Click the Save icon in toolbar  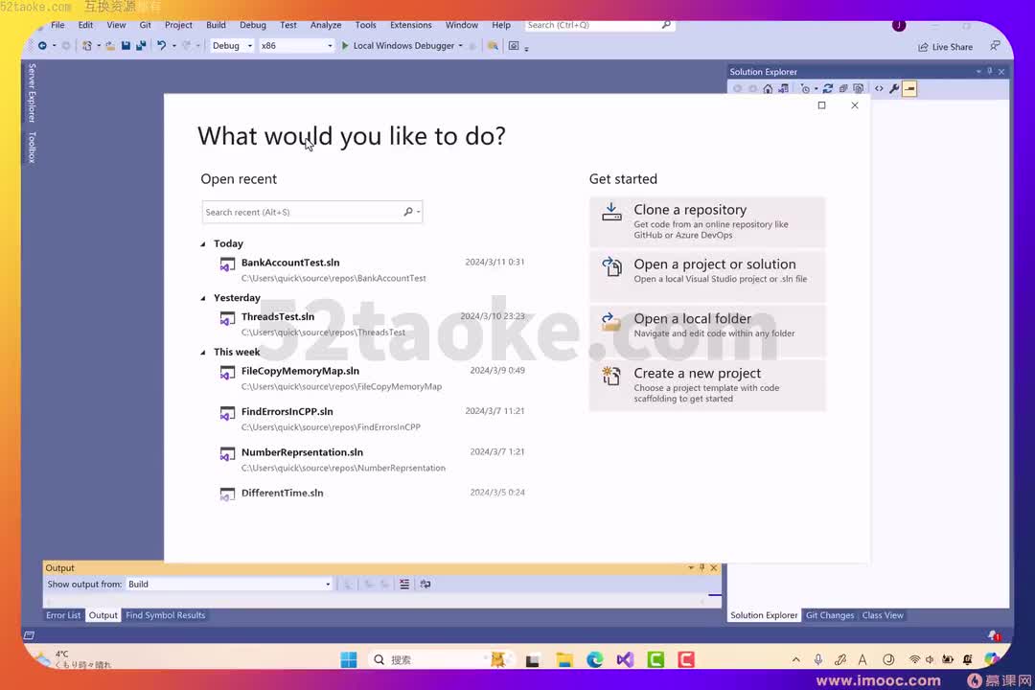click(x=126, y=46)
